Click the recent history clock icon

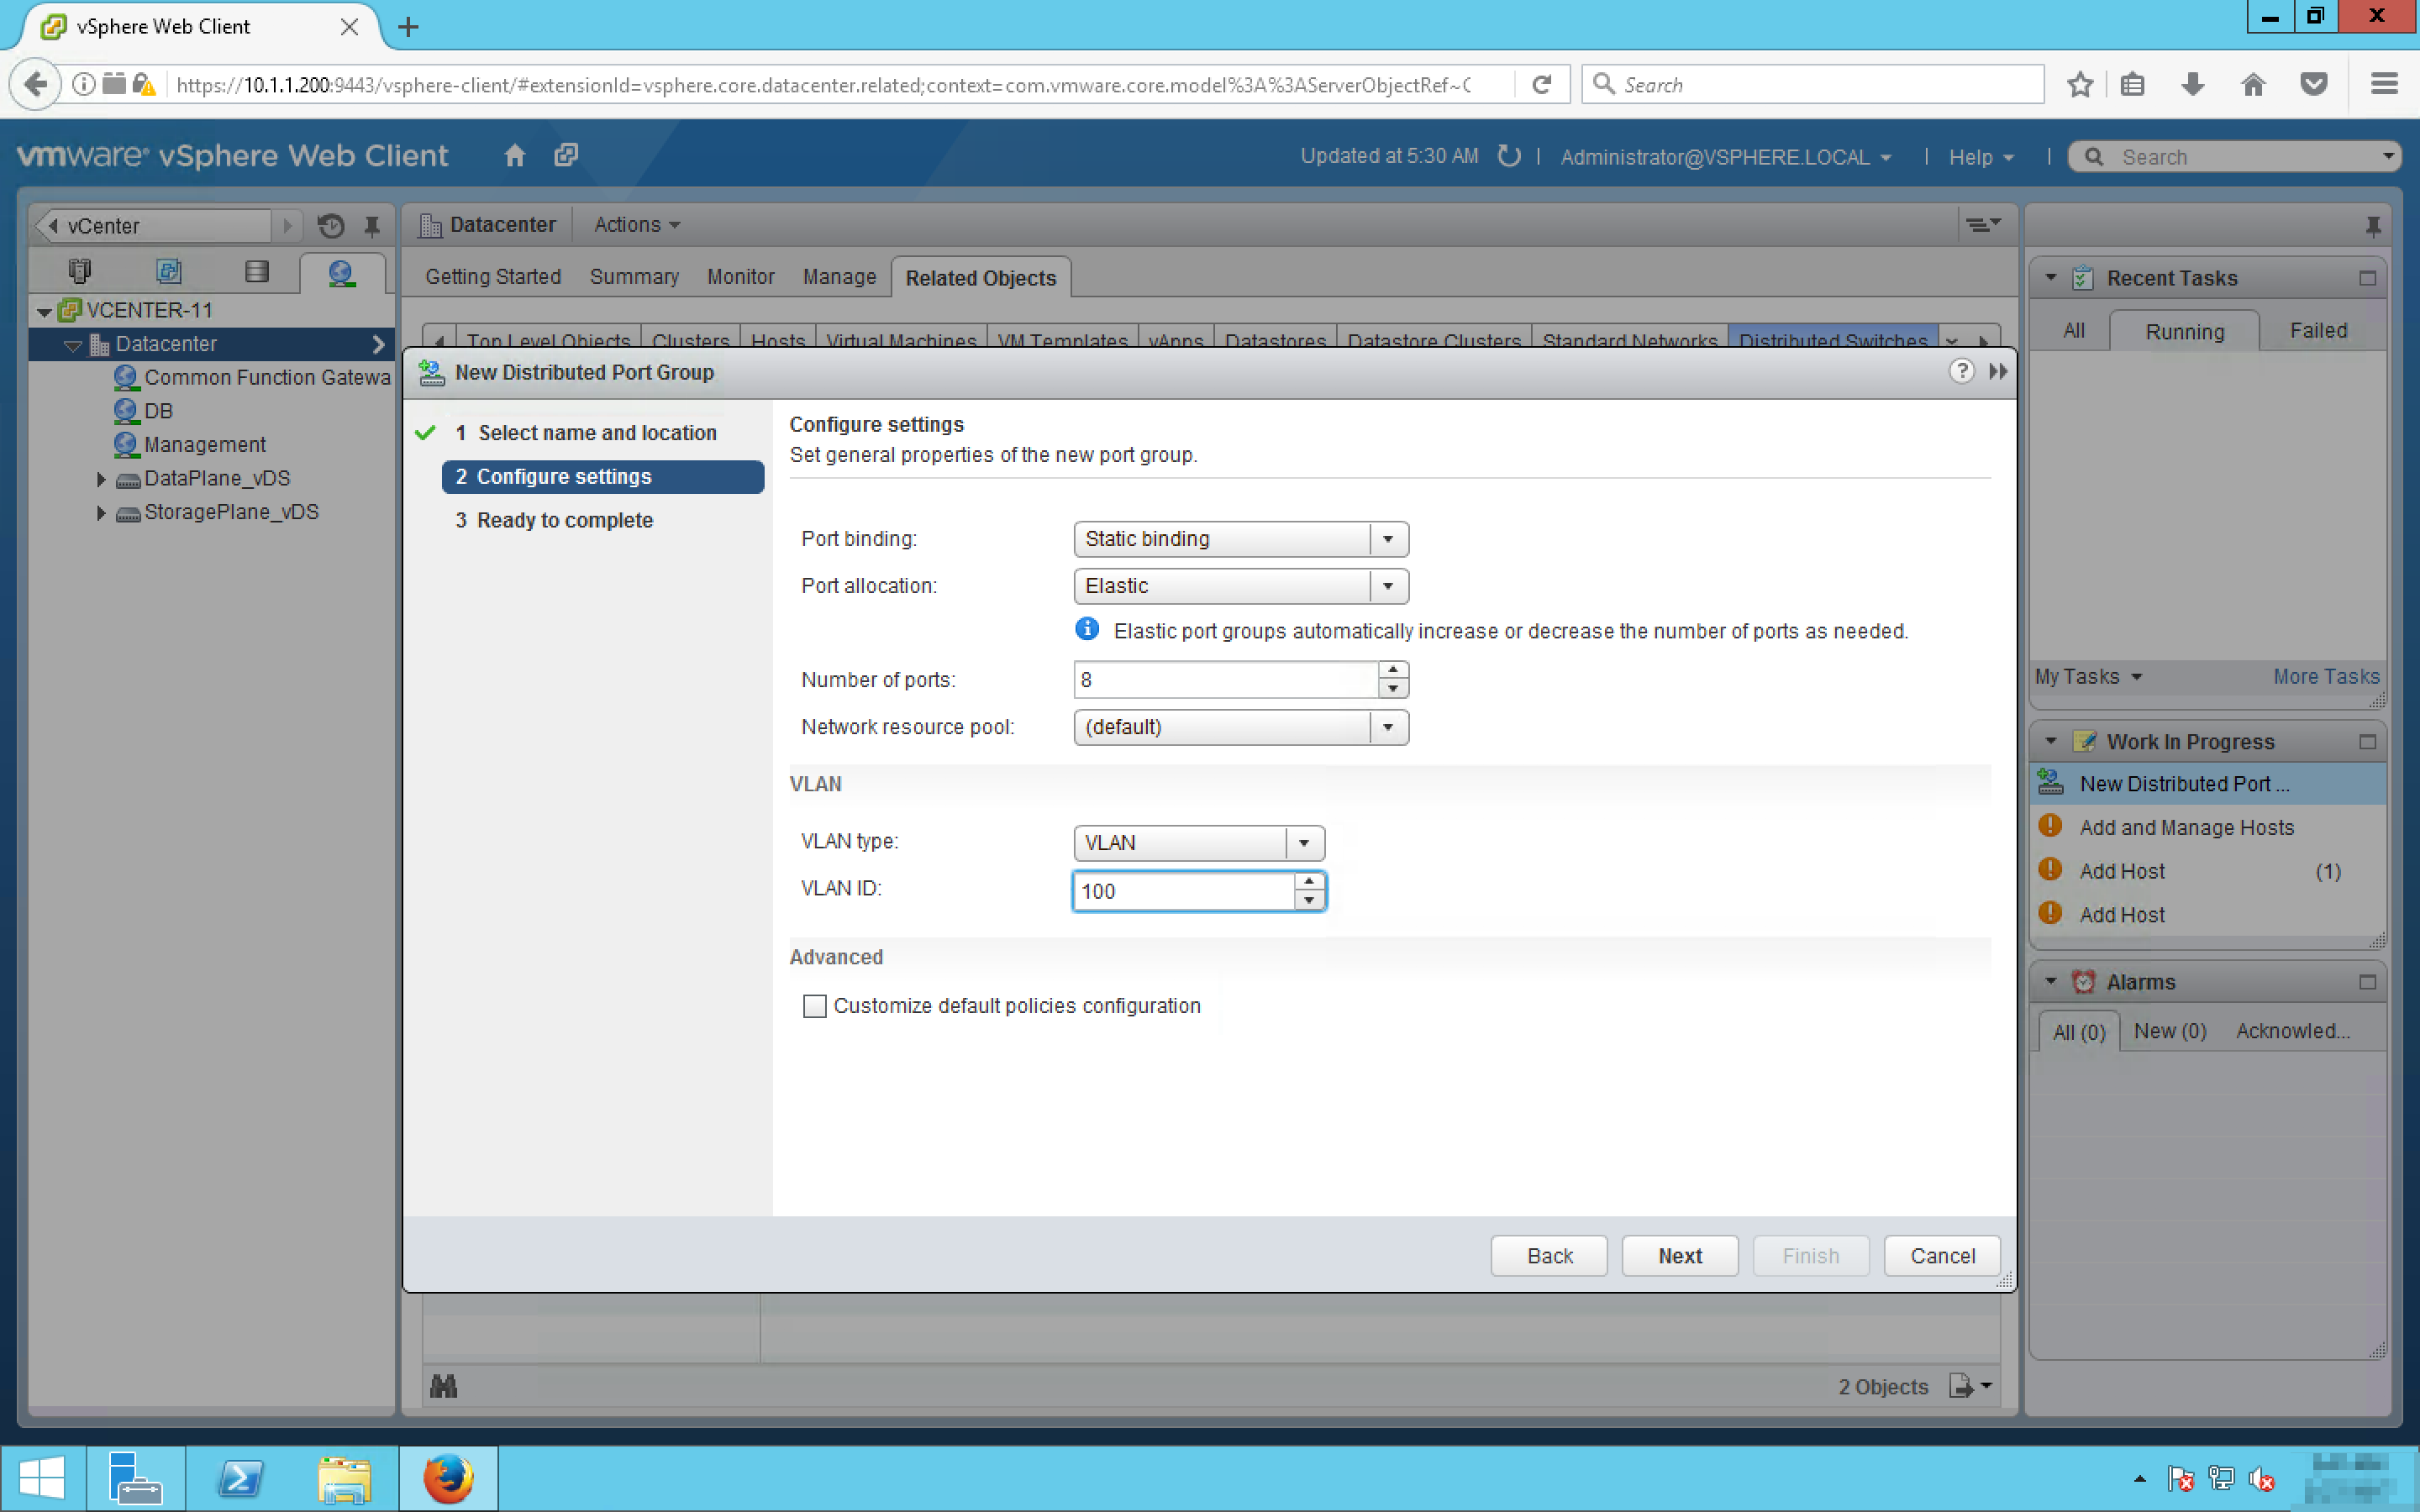331,226
